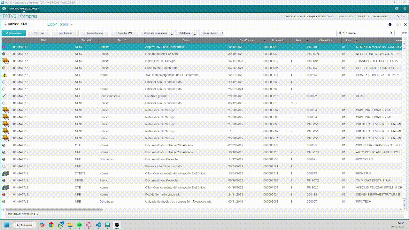Open Spotify from taskbar
409x230 pixels.
(80, 225)
